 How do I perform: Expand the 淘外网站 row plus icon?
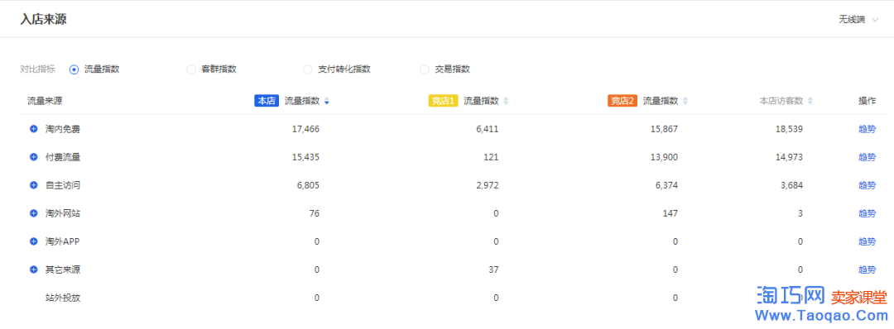tap(34, 213)
